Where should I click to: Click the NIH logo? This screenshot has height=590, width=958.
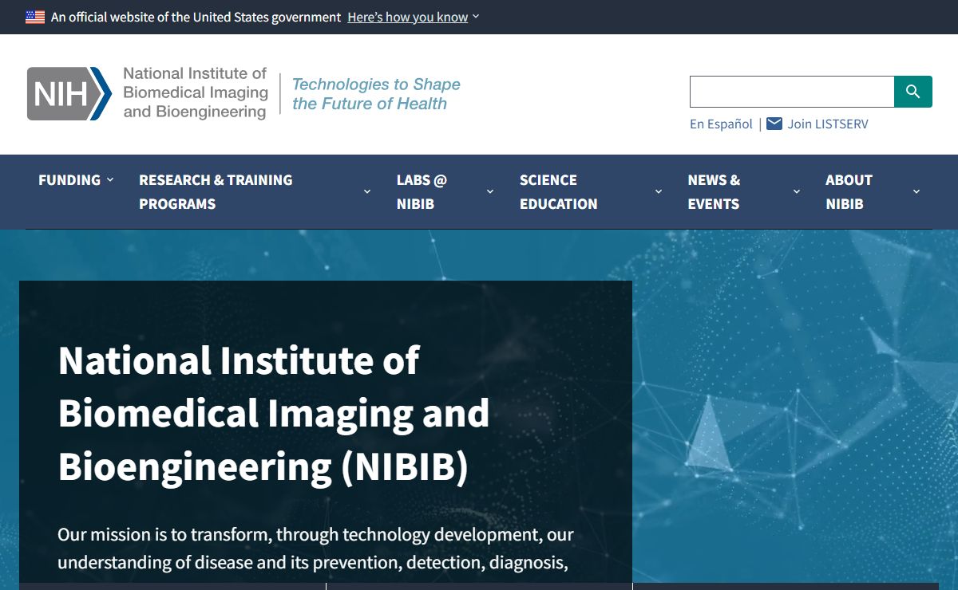69,93
